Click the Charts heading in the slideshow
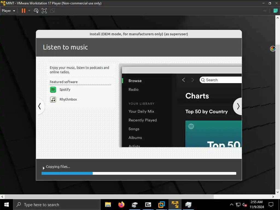 click(197, 96)
